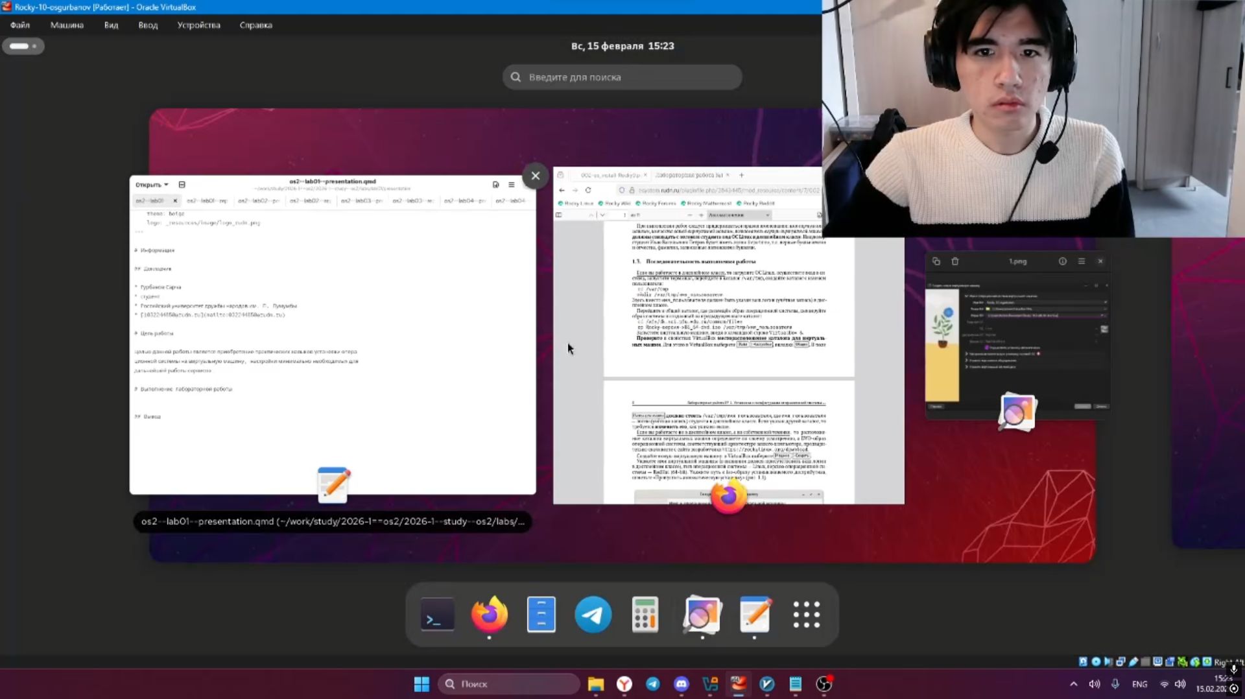Click the Rocky Wiki bookmark in Firefox

(x=614, y=204)
